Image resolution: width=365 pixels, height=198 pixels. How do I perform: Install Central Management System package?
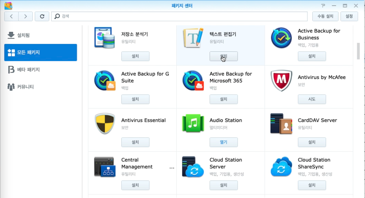[x=135, y=185]
